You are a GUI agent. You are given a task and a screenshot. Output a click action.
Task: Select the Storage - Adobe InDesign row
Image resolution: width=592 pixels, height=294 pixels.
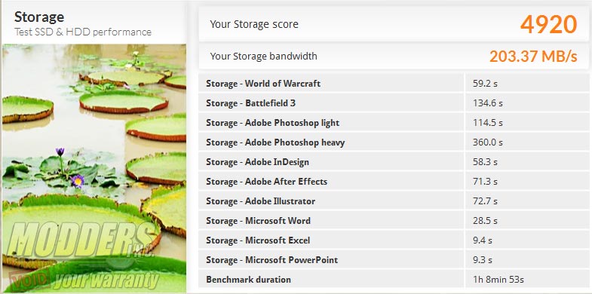click(394, 162)
